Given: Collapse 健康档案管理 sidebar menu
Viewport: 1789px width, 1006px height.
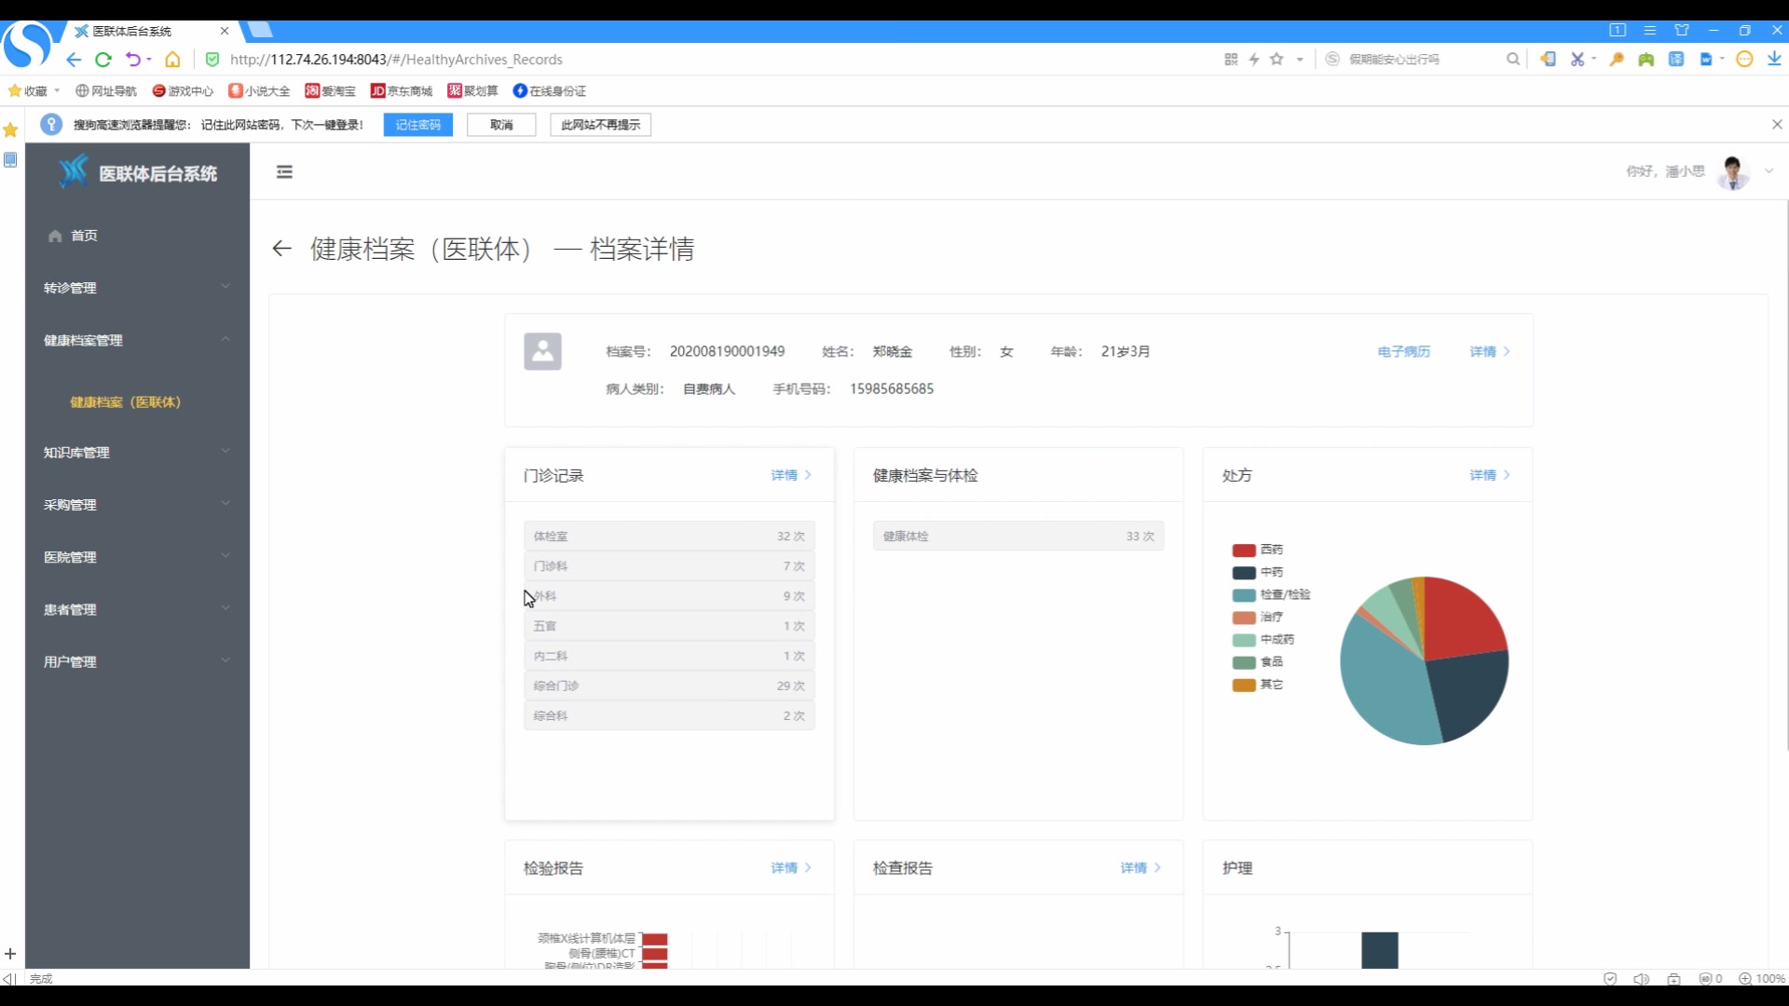Looking at the screenshot, I should pyautogui.click(x=137, y=340).
